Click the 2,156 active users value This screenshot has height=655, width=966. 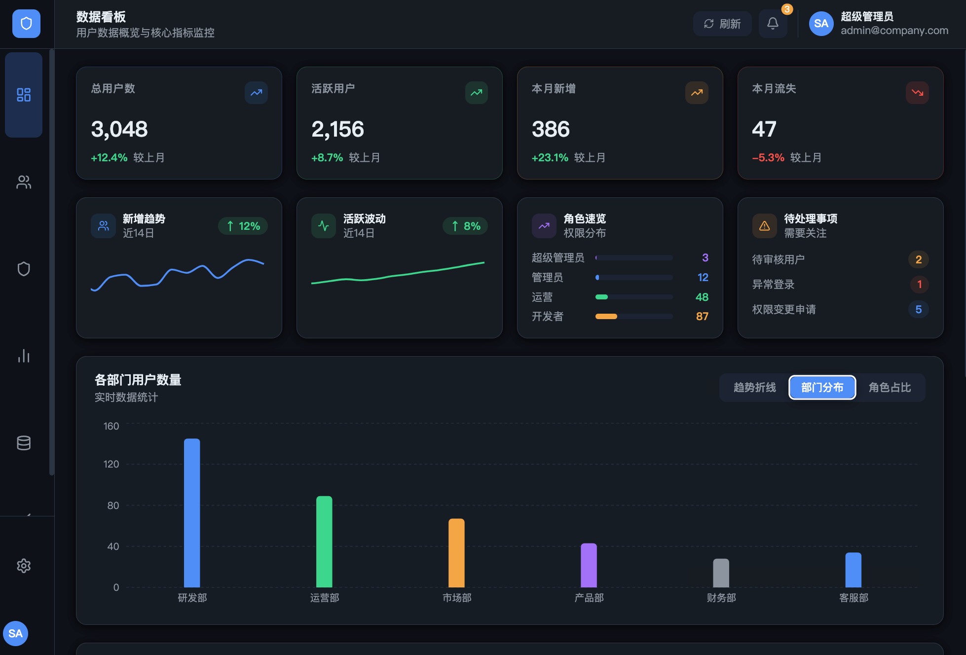pos(337,129)
